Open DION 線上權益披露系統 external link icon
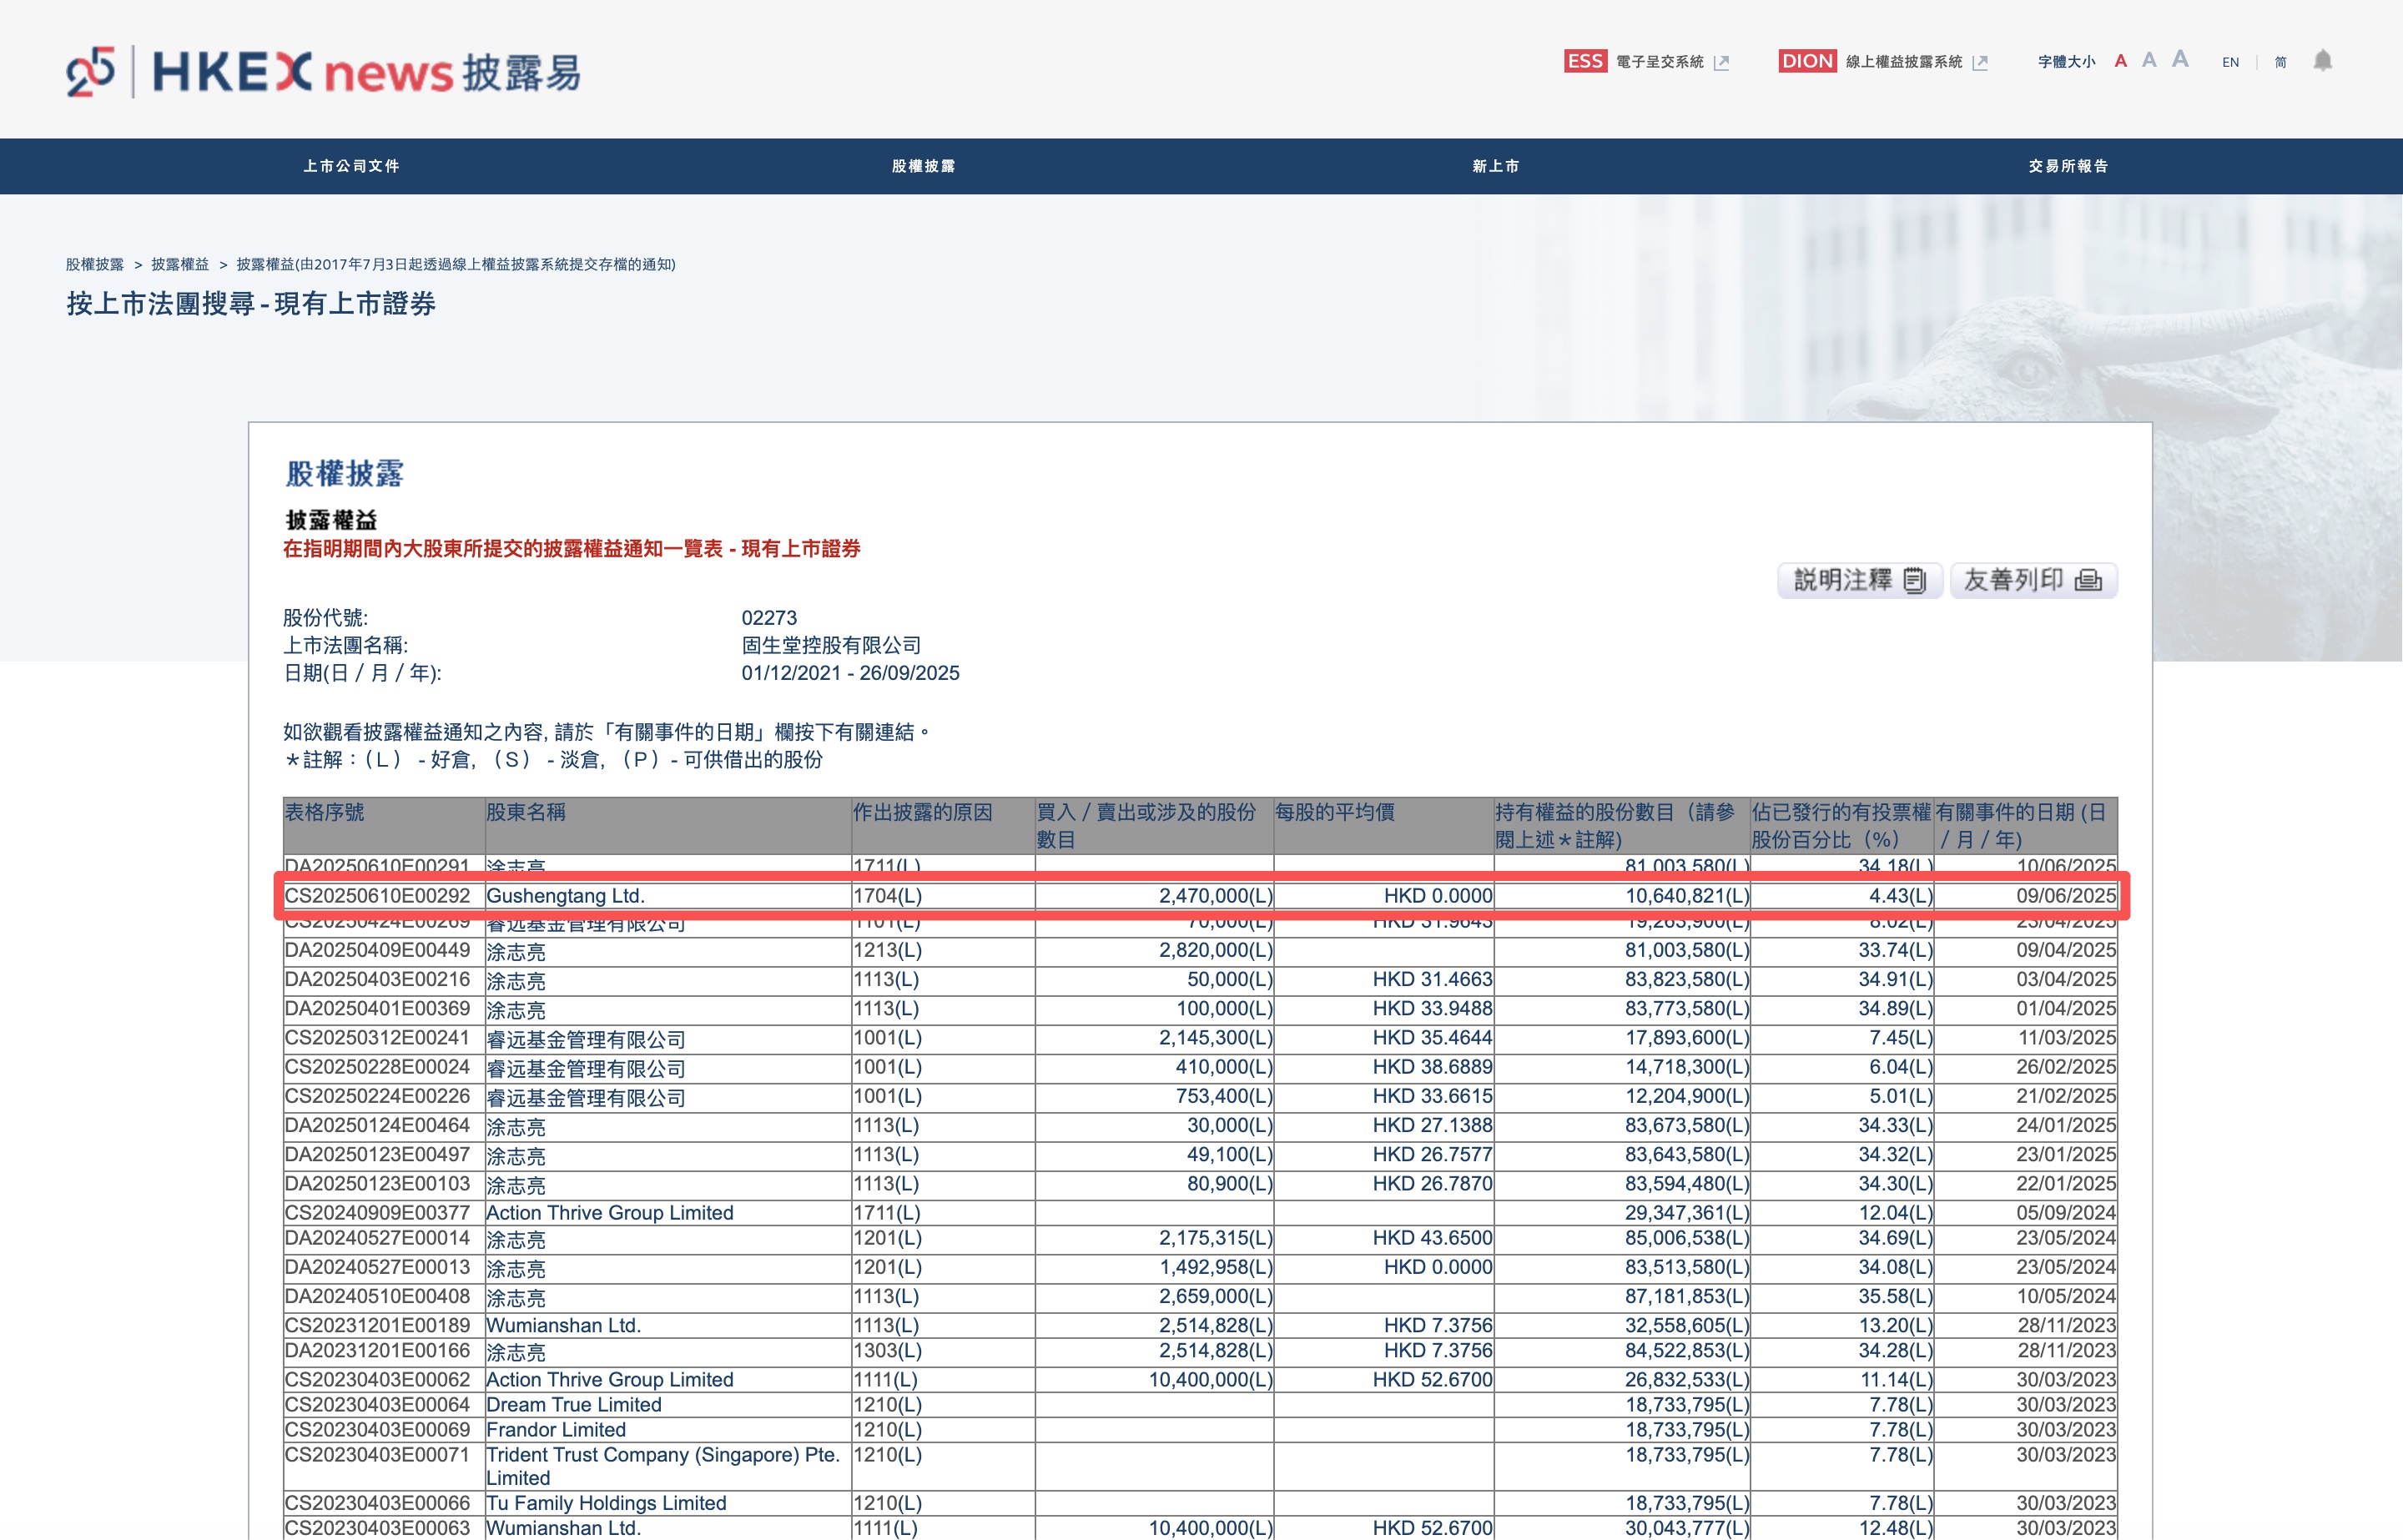Viewport: 2403px width, 1540px height. coord(1980,63)
